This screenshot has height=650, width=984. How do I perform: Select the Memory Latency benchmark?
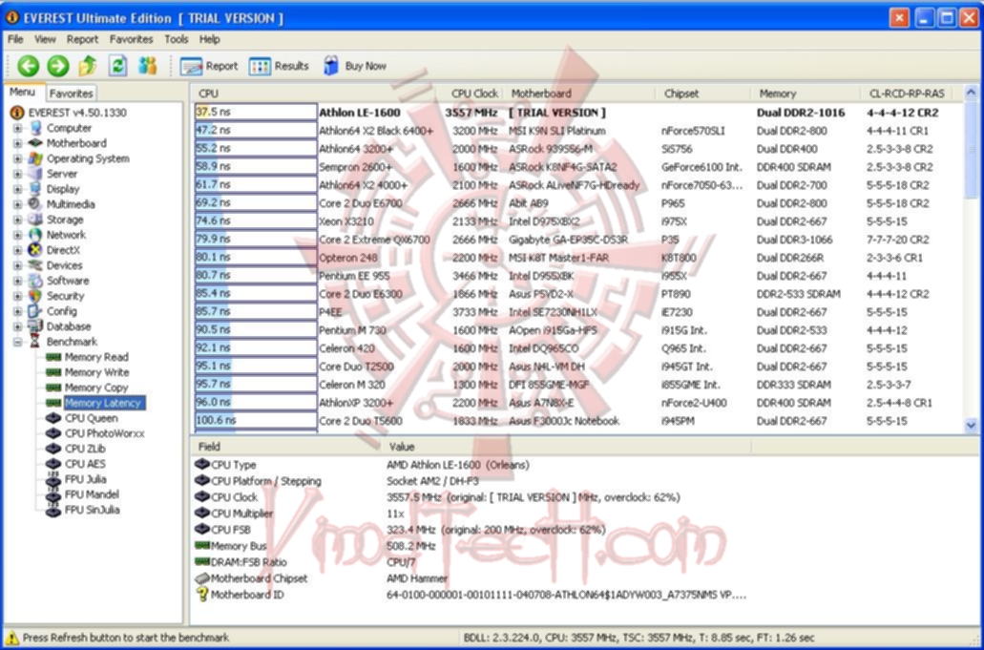[104, 403]
